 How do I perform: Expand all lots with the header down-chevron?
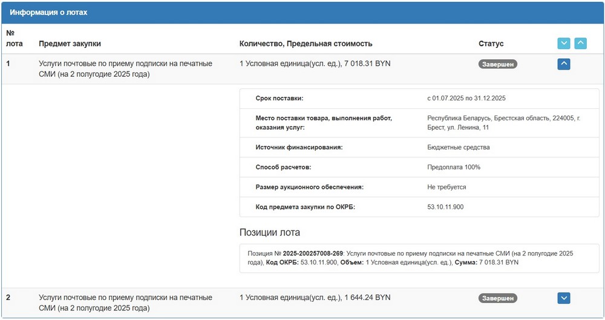(563, 44)
